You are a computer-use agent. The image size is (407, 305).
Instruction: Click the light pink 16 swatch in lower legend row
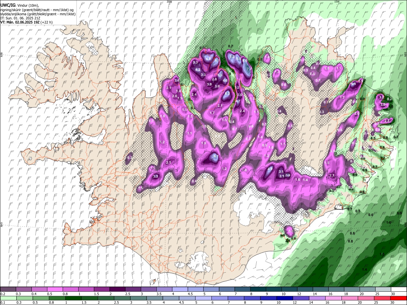334,298
